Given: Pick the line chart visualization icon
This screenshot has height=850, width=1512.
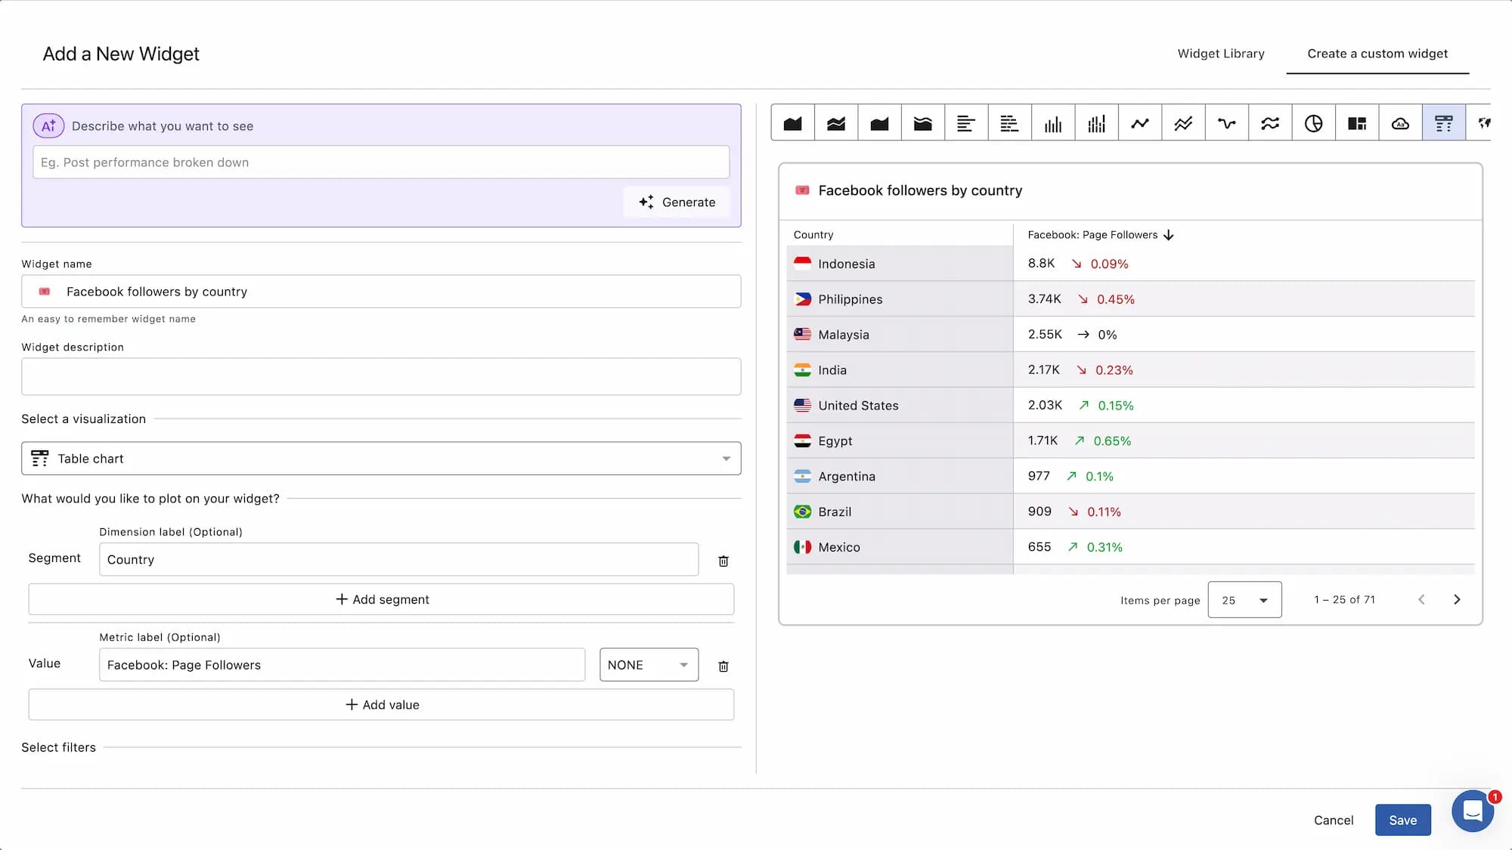Looking at the screenshot, I should 1140,122.
